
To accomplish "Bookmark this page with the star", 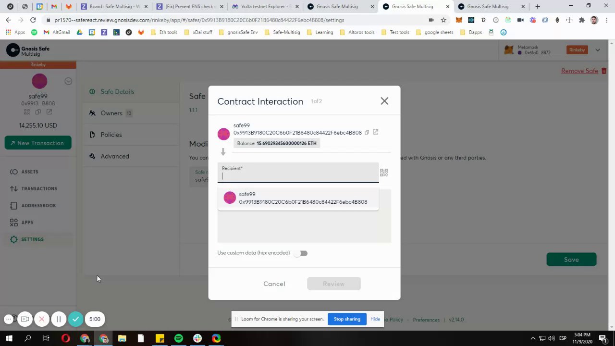I will tap(443, 20).
